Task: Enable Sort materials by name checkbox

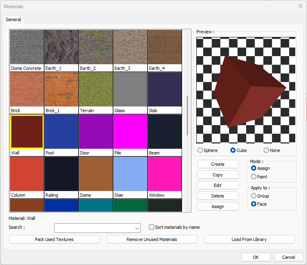Action: click(x=152, y=227)
